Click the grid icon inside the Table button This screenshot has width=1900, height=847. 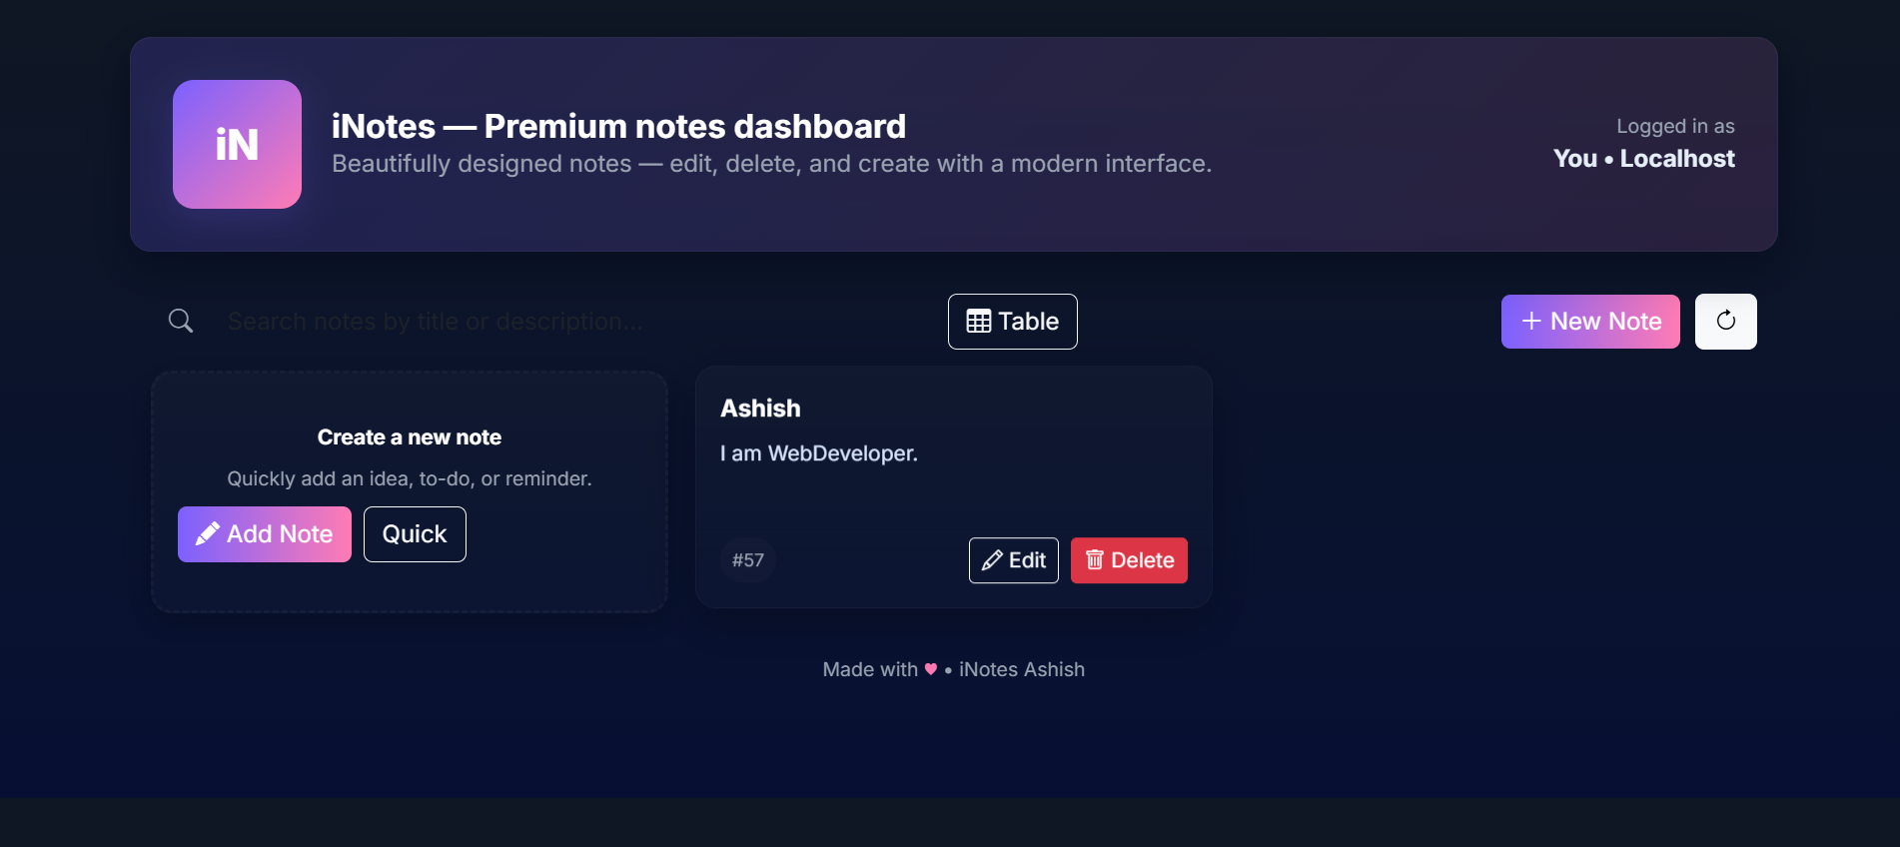click(x=980, y=321)
